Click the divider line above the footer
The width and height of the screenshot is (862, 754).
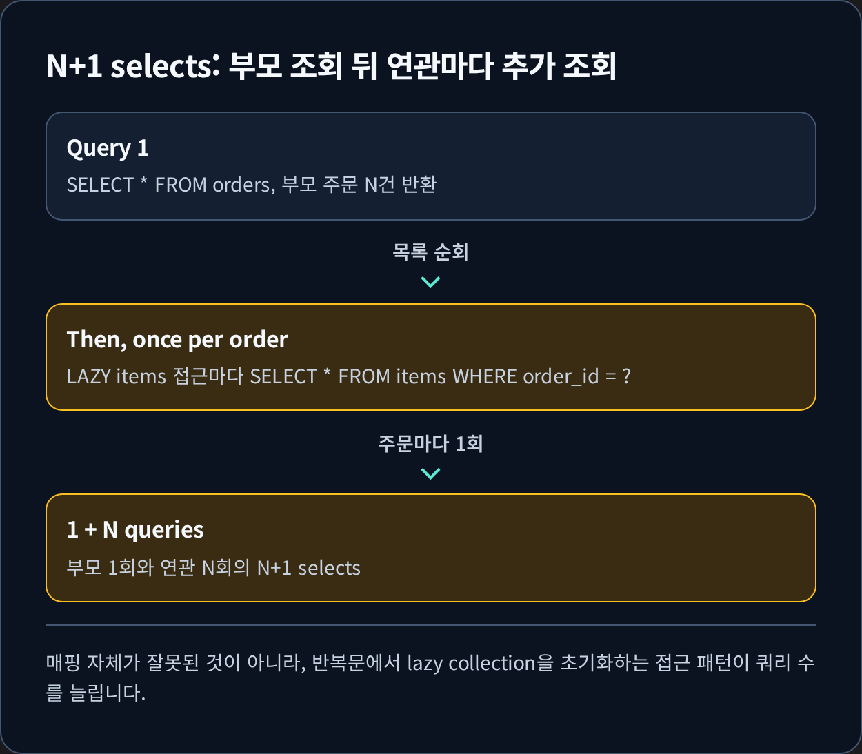coord(431,625)
